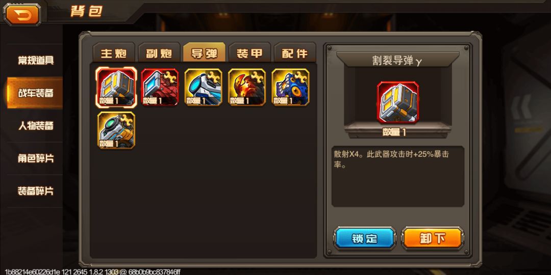Select the blue spiked monster missile icon

tap(291, 87)
